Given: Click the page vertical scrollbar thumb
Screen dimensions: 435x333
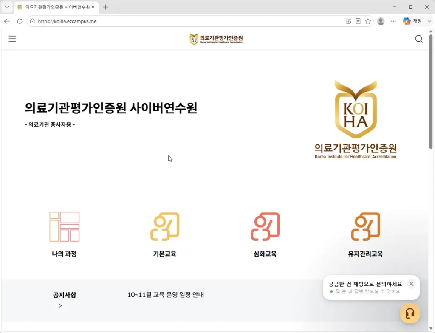Looking at the screenshot, I should (x=431, y=92).
